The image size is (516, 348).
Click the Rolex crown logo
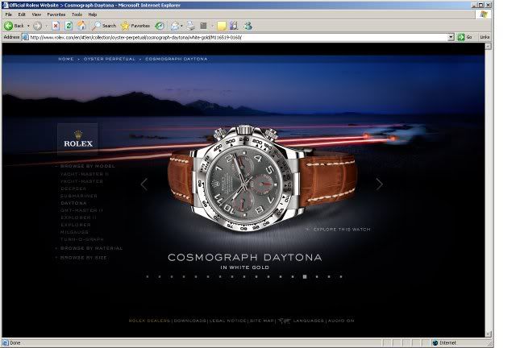pos(78,139)
